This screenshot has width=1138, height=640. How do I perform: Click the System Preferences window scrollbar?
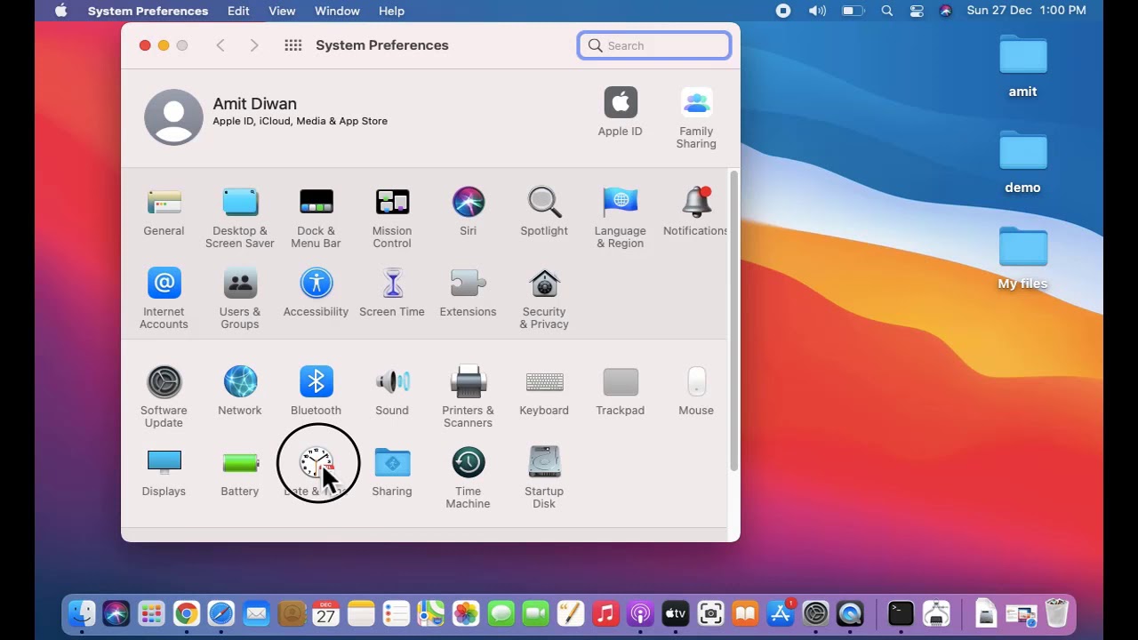[733, 320]
